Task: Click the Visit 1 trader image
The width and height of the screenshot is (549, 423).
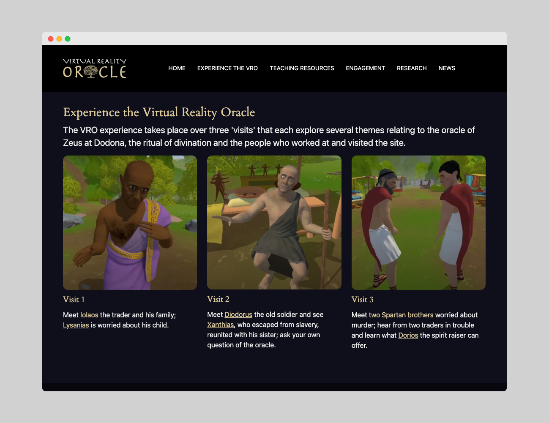Action: click(130, 222)
